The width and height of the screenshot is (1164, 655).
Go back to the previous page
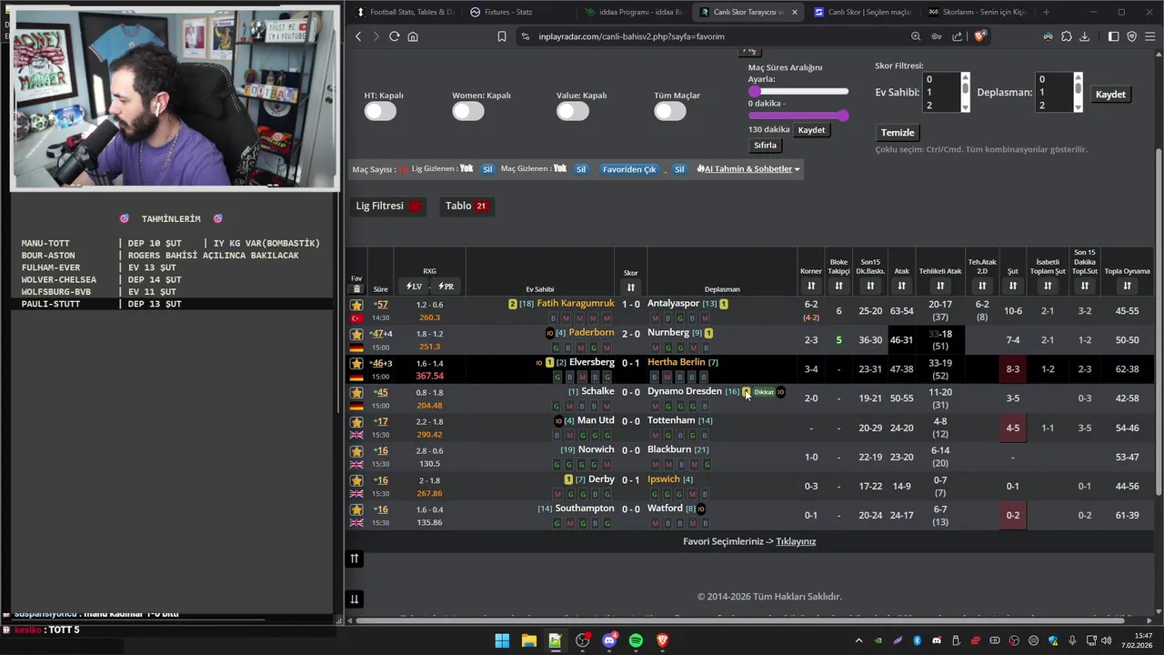(358, 36)
